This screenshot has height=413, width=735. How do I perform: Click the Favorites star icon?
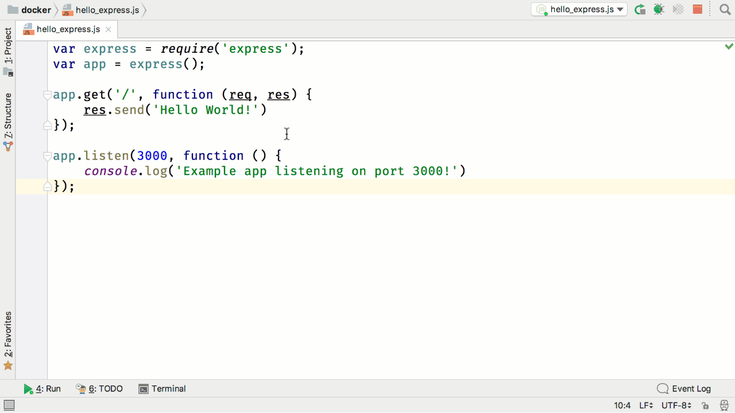(8, 366)
